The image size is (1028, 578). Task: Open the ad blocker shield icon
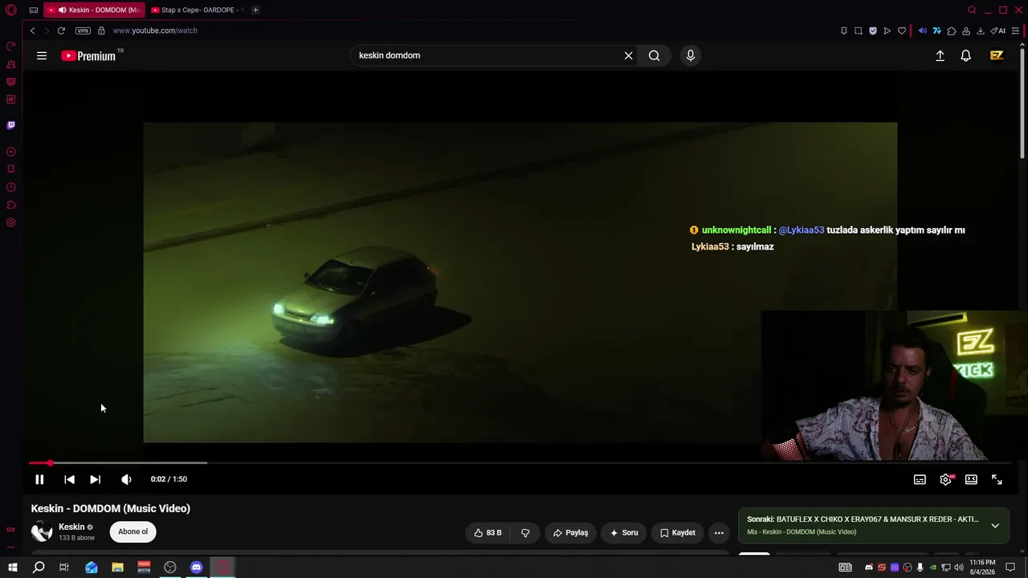873,31
